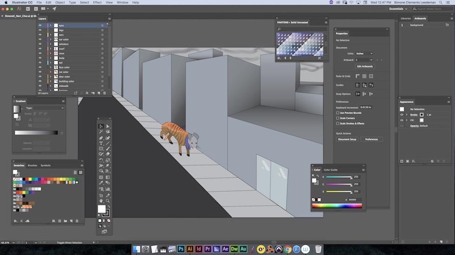Enable Scale Strokes & Effects checkbox
This screenshot has width=455, height=255.
(338, 124)
